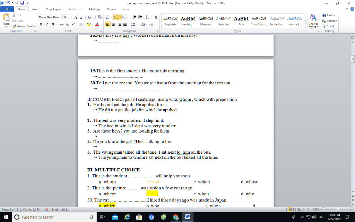Apply the Heading 1 style

tap(188, 21)
